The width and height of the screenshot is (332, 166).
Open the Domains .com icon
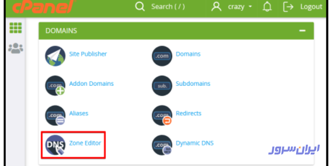pyautogui.click(x=162, y=56)
